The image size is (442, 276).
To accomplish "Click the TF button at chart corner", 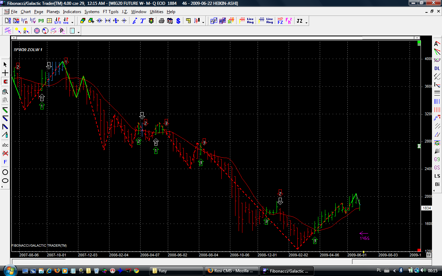I will 429,255.
